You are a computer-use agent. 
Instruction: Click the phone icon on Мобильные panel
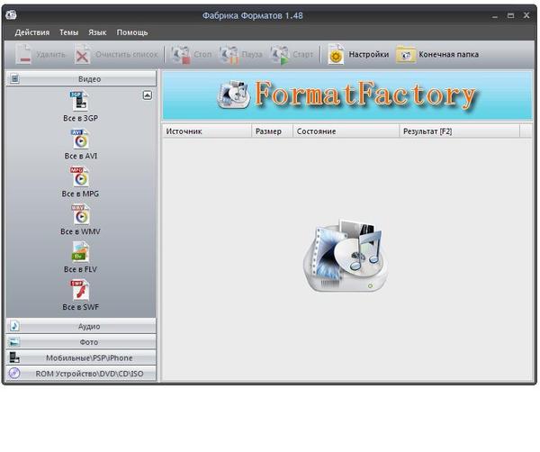pos(14,357)
